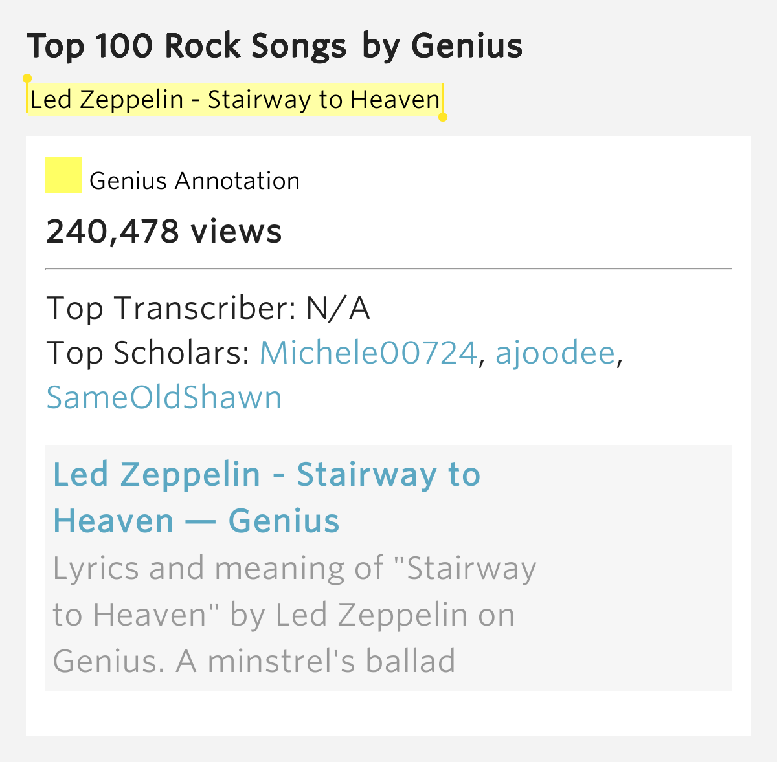Click the word Heaven in the highlighted title

point(396,100)
